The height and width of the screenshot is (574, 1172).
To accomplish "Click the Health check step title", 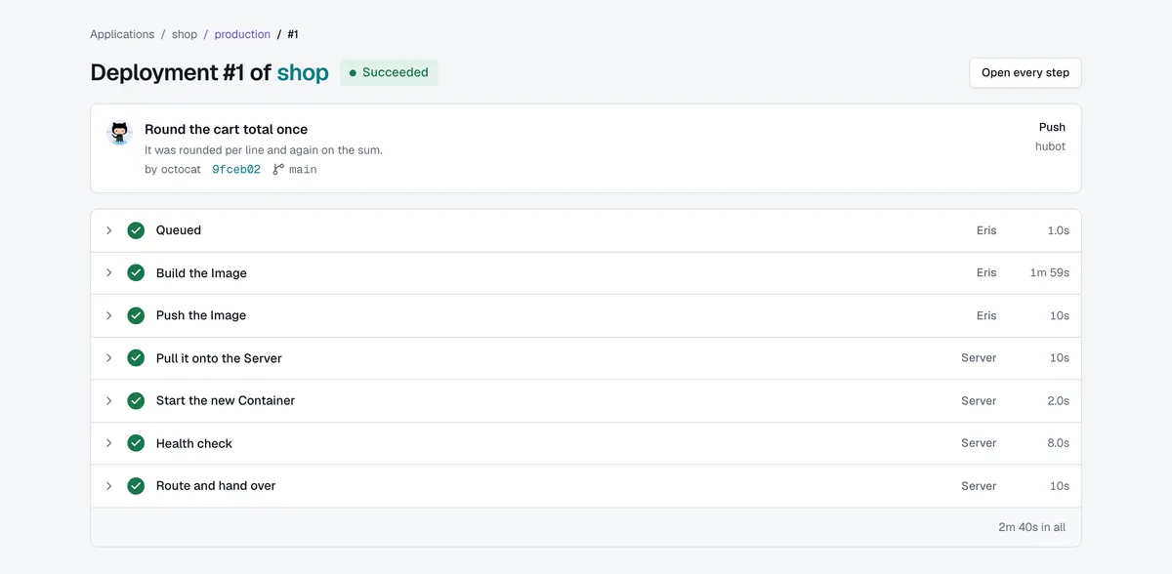I will coord(194,443).
